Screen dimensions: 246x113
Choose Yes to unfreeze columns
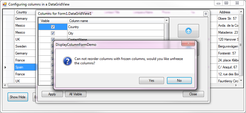pos(152,81)
